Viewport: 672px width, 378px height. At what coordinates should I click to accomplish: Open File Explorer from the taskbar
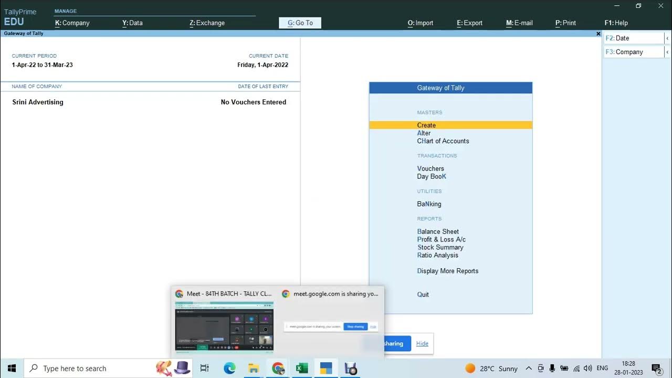coord(254,369)
